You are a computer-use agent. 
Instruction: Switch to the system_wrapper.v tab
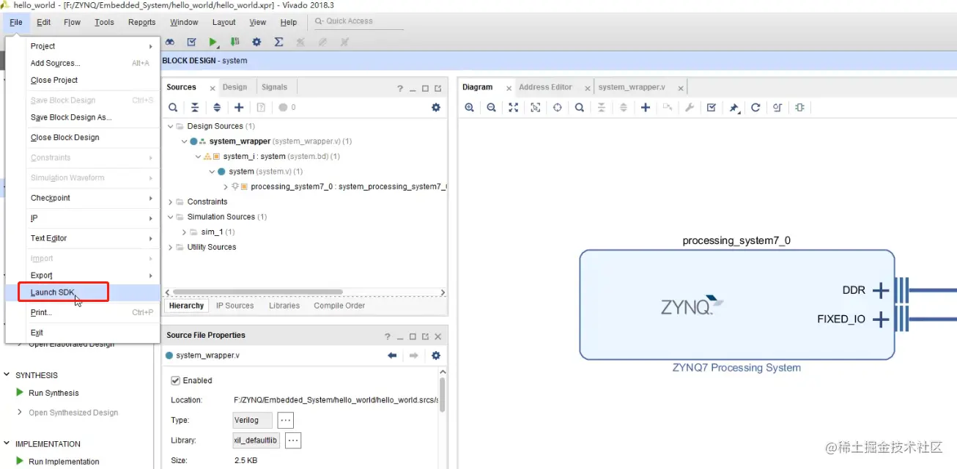click(x=632, y=87)
